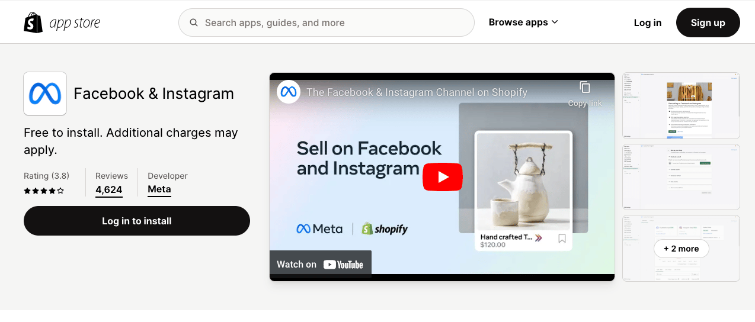The height and width of the screenshot is (322, 755).
Task: Click the star rating icons
Action: [44, 191]
